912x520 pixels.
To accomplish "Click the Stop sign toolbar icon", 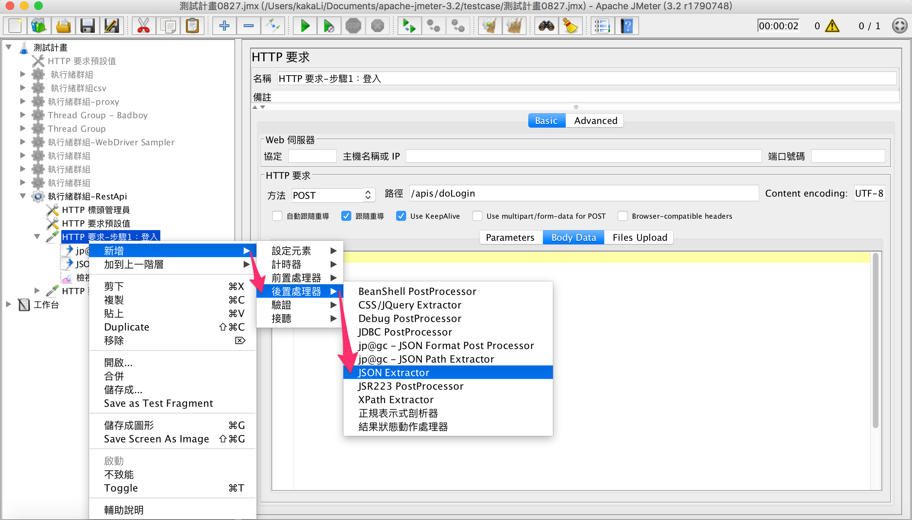I will [x=353, y=26].
